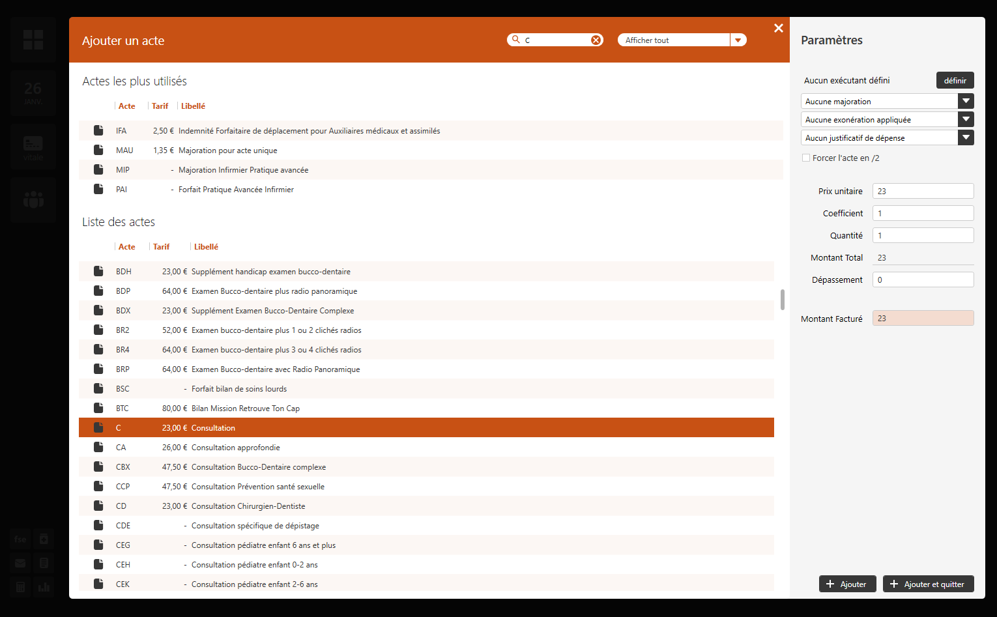Screen dimensions: 997x617
Task: Enable the Forcer l'acte en /2 checkbox
Action: coord(806,158)
